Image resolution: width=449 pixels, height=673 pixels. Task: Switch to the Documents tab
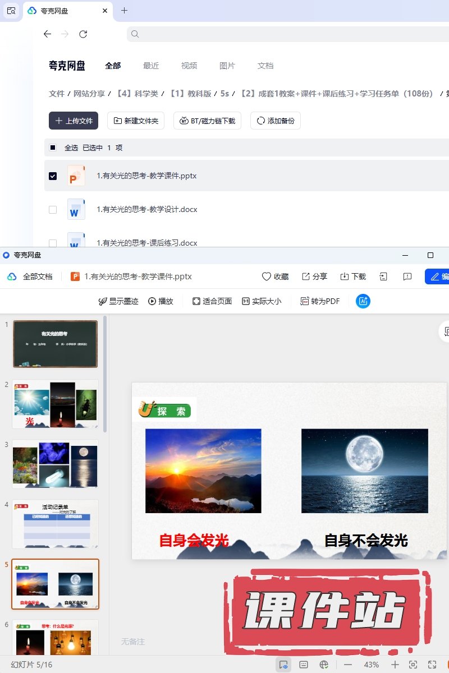265,66
